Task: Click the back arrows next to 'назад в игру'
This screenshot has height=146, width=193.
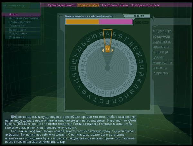Action: click(5, 5)
